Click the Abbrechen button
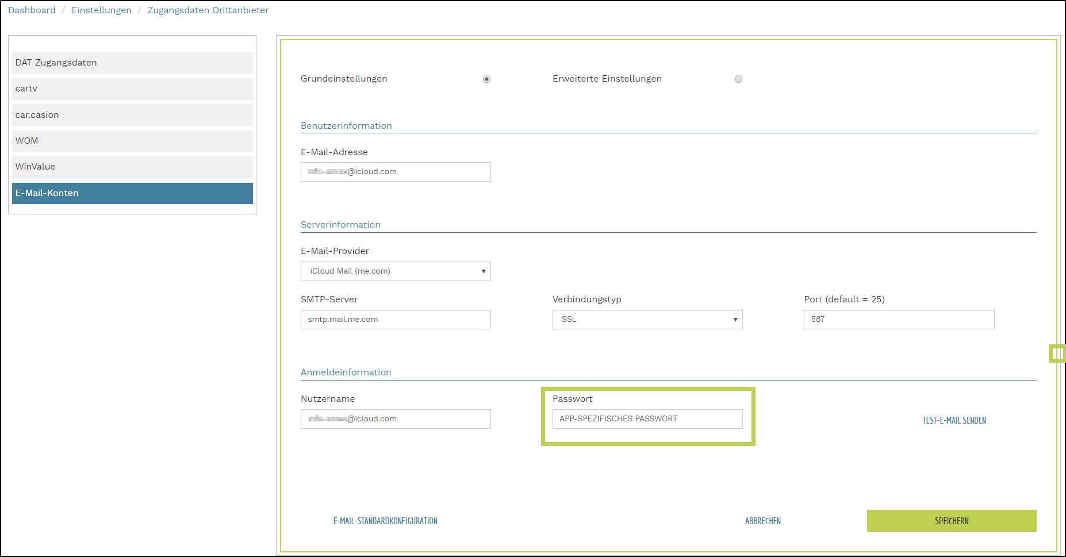Screen dimensions: 1066x557 (762, 521)
